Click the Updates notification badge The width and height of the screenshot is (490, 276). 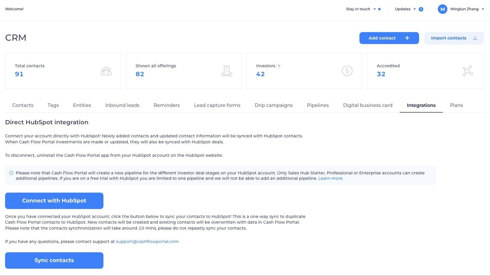click(421, 9)
